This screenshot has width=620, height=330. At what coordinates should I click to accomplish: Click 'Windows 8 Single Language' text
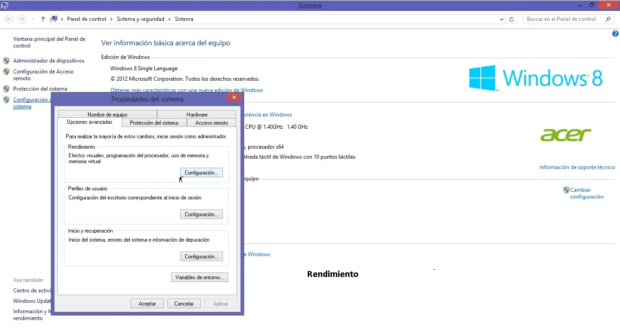coord(144,68)
